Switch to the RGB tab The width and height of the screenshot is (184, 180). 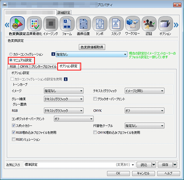[x=13, y=67]
